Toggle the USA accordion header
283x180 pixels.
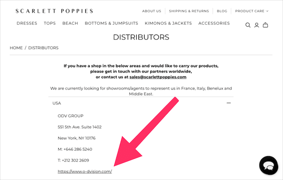tap(141, 103)
